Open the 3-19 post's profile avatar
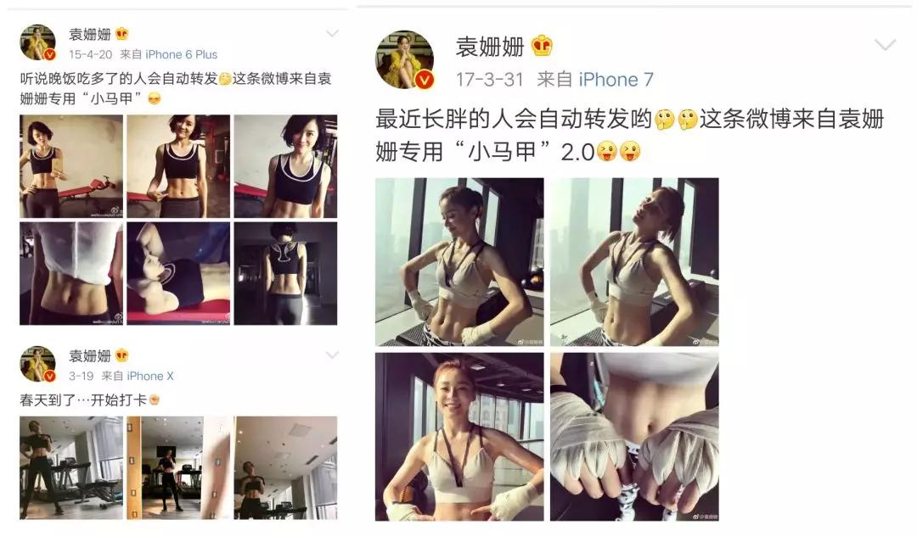This screenshot has height=536, width=917. coord(38,364)
